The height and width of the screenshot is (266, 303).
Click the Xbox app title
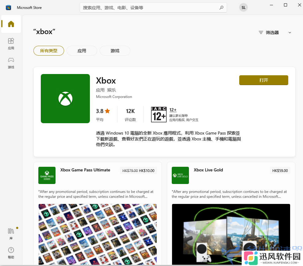click(x=106, y=80)
